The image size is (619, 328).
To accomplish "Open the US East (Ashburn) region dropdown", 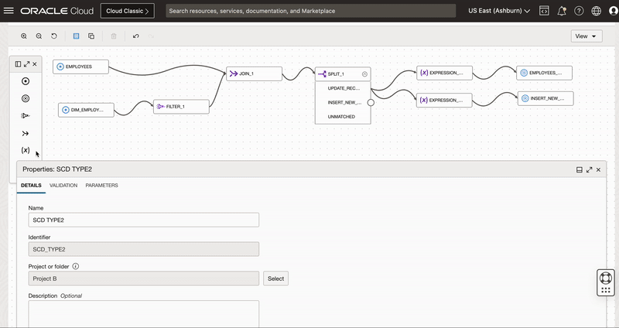I will pyautogui.click(x=499, y=11).
